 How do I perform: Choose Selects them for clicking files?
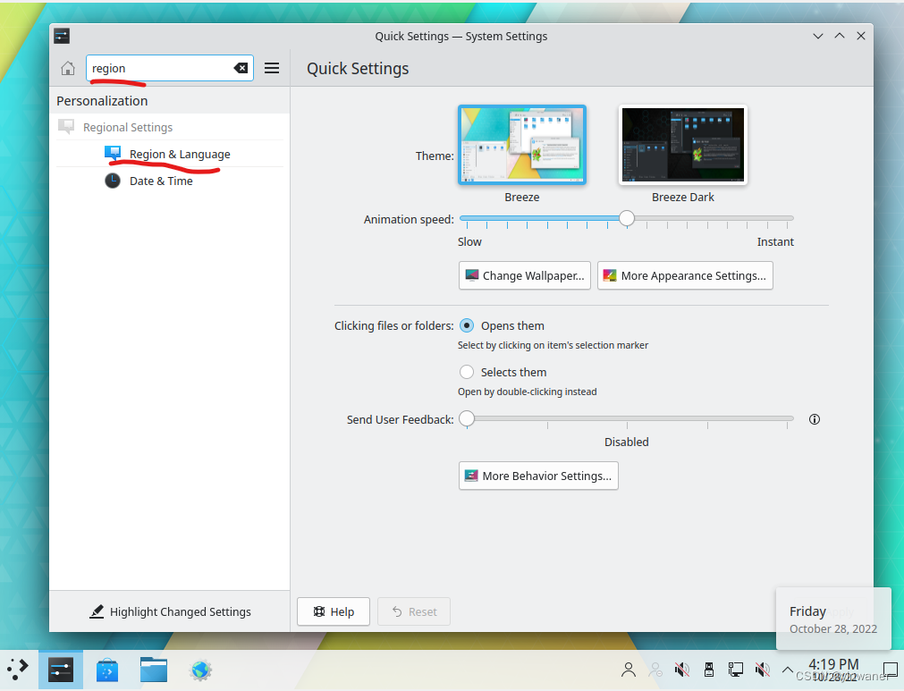pyautogui.click(x=467, y=372)
